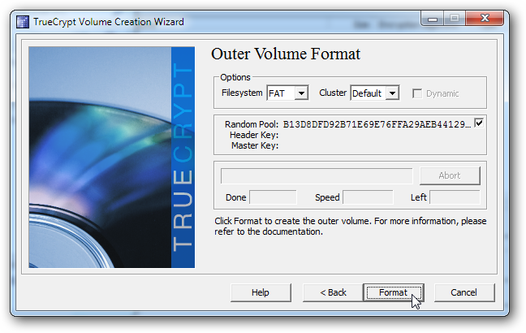Toggle the Dynamic checkbox

(417, 93)
